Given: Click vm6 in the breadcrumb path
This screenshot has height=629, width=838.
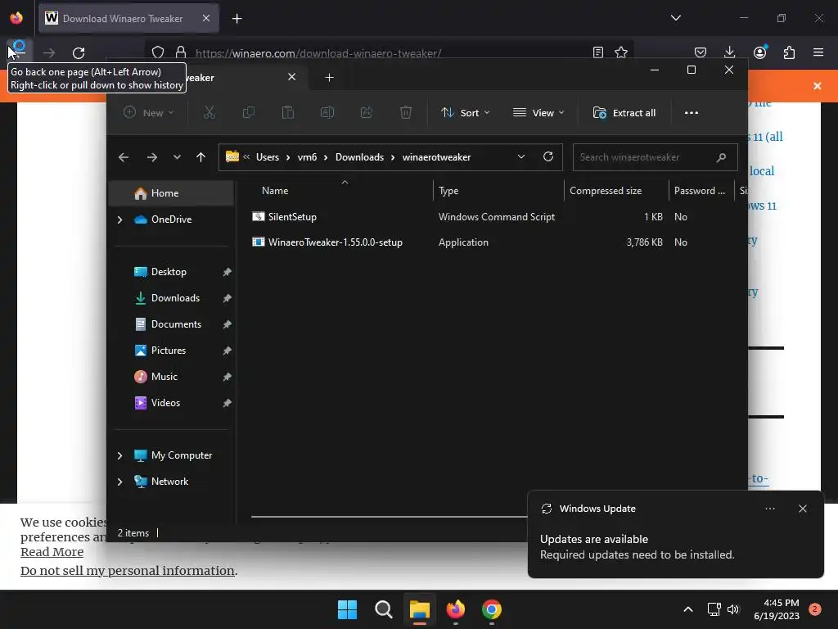Looking at the screenshot, I should [x=307, y=157].
